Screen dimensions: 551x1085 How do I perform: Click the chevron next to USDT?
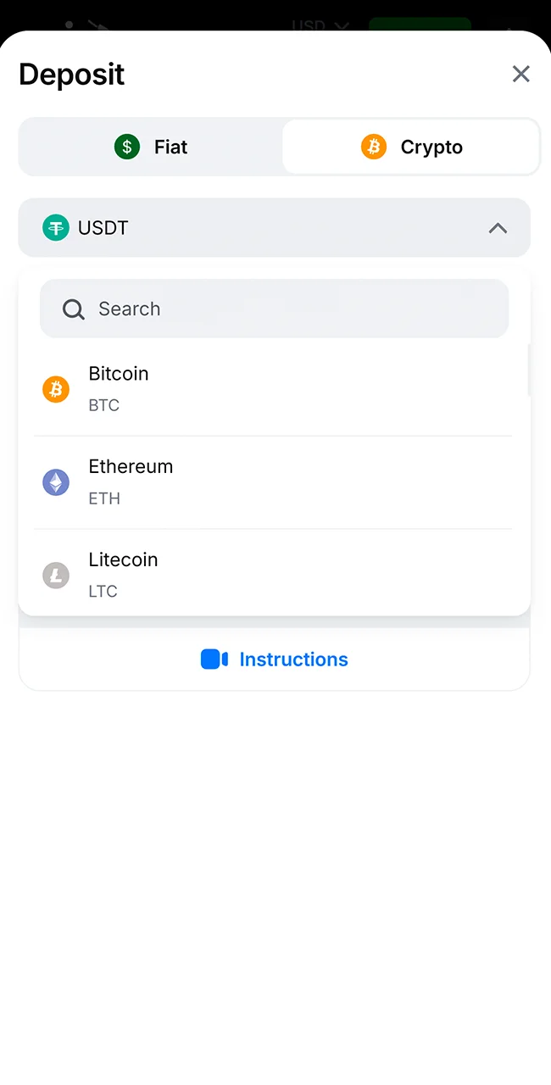coord(498,227)
